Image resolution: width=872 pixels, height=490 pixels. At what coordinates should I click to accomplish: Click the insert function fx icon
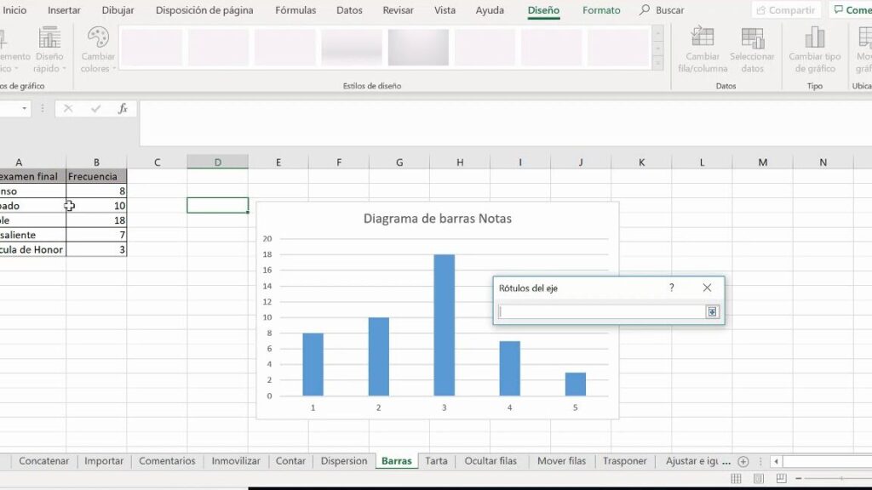[x=123, y=109]
